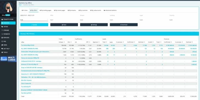The height and width of the screenshot is (100, 200).
Task: Click the Download button
Action: (124, 25)
